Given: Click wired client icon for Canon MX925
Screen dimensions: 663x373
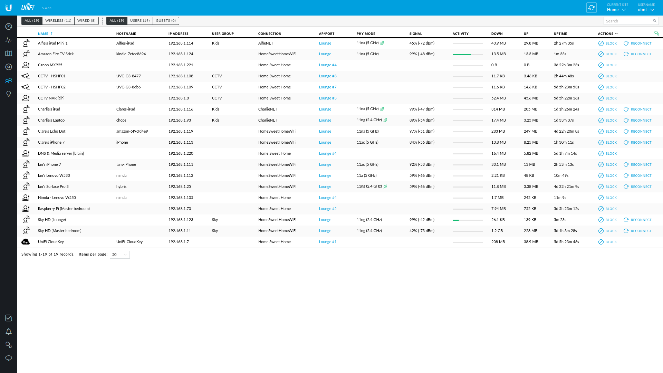Looking at the screenshot, I should click(26, 65).
